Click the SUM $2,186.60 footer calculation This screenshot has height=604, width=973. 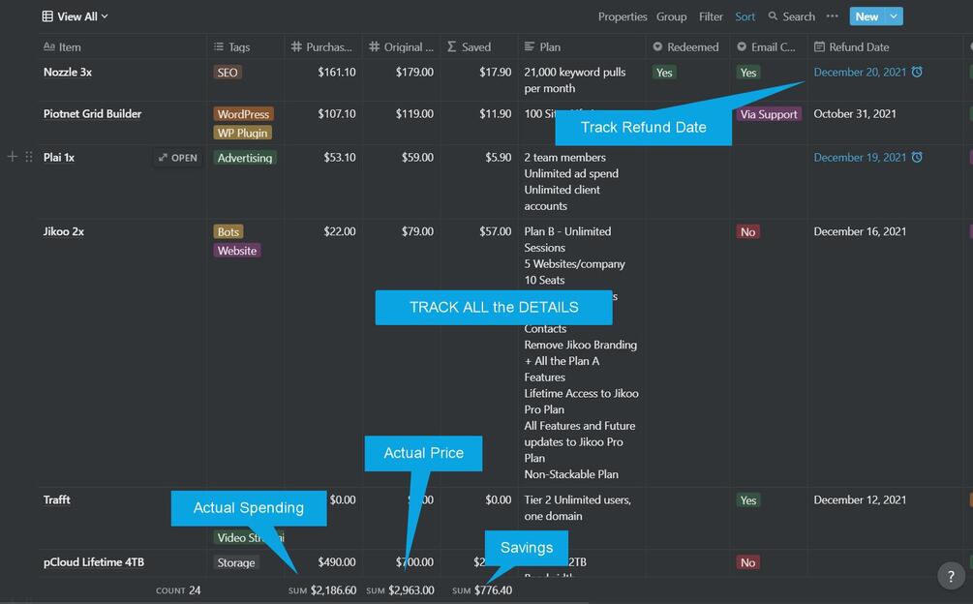pos(322,590)
